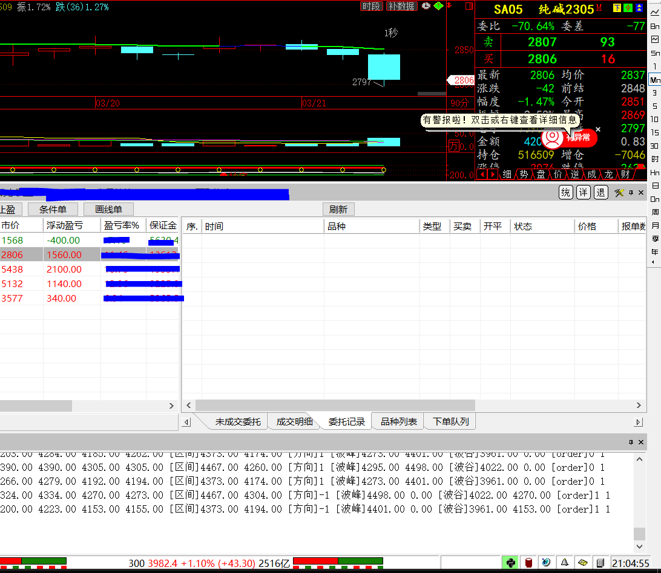Toggle the green diamond indicator in chart toolbar
This screenshot has width=661, height=573.
coord(438,6)
